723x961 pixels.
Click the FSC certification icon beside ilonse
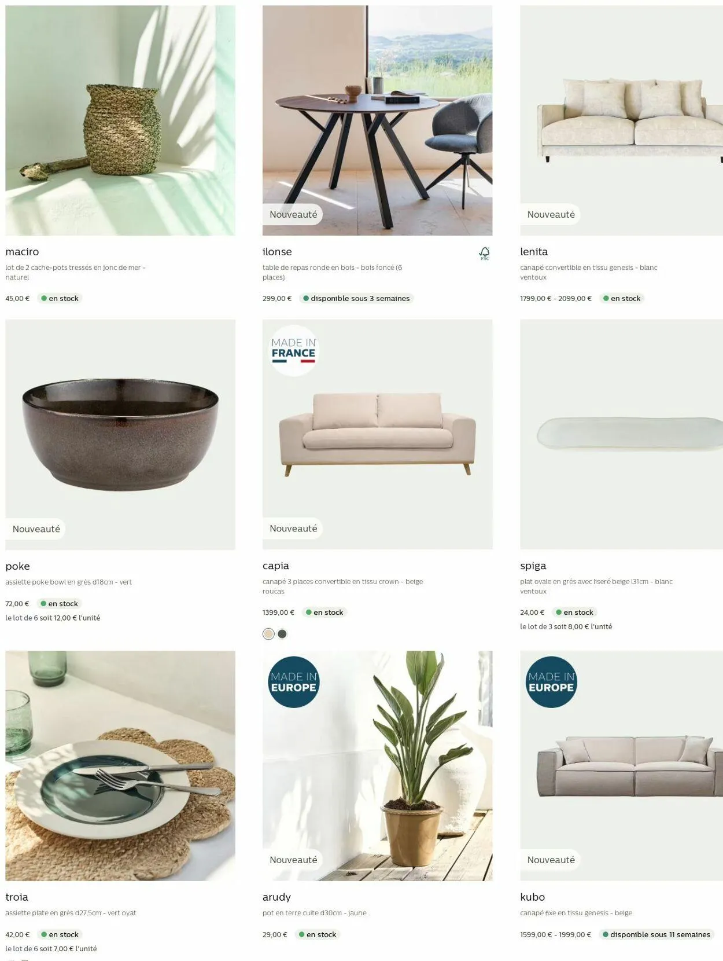[484, 253]
